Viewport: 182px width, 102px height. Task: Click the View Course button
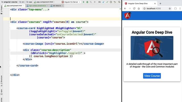point(152,76)
